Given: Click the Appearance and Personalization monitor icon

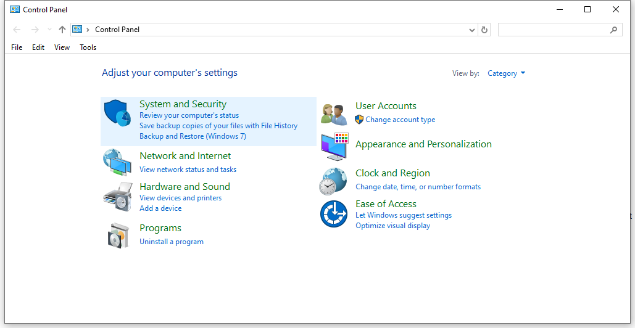Looking at the screenshot, I should pyautogui.click(x=334, y=147).
